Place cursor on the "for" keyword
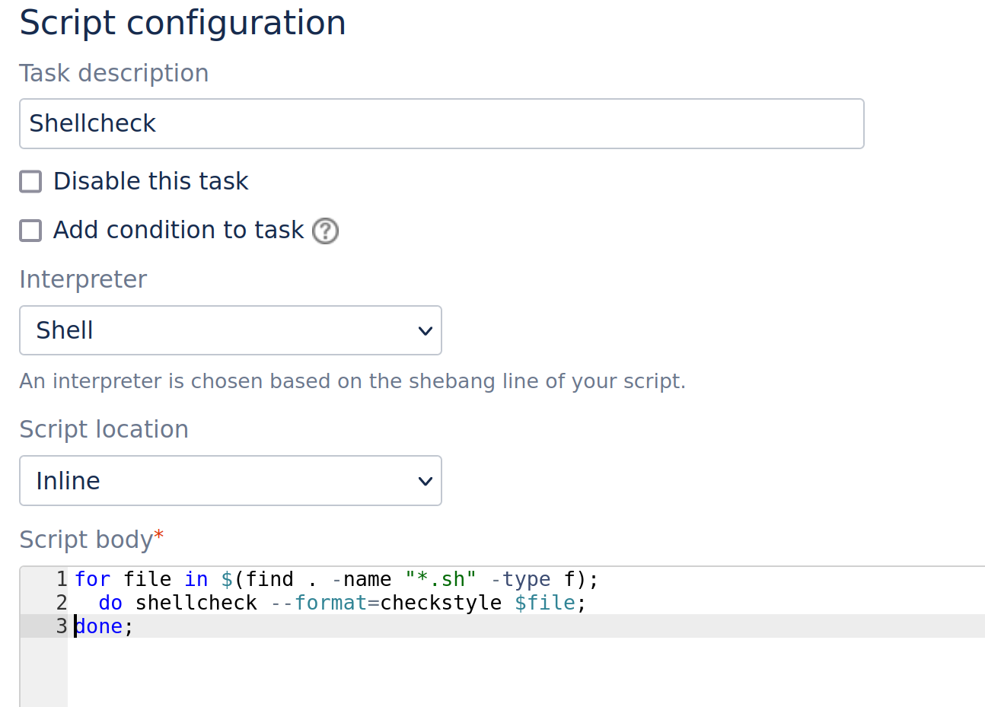Viewport: 985px width, 707px height. click(x=93, y=579)
